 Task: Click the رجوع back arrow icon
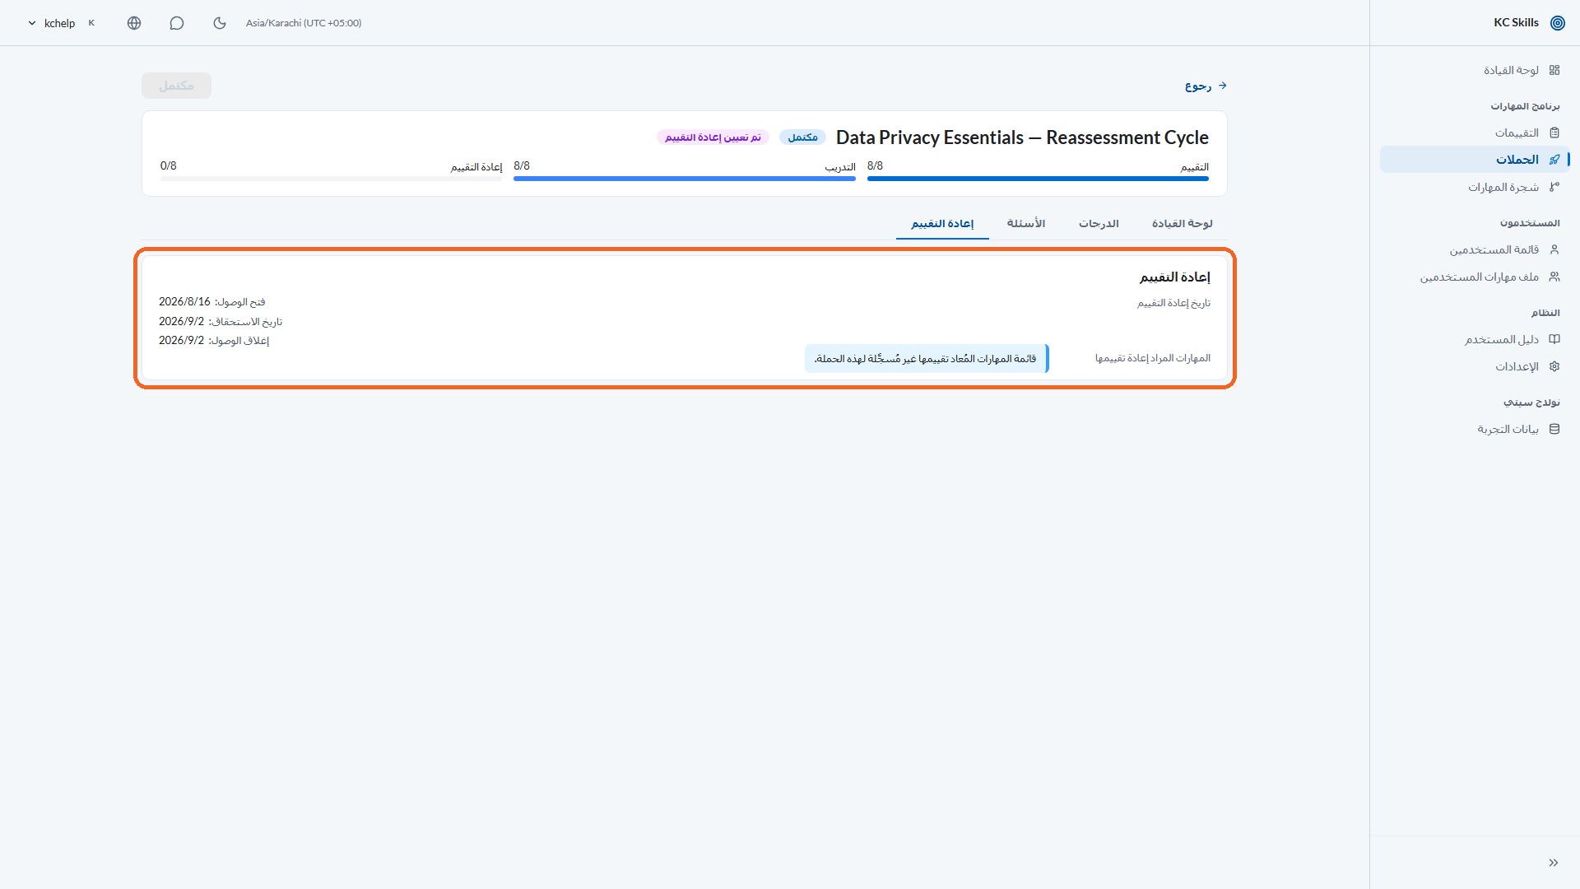coord(1223,86)
